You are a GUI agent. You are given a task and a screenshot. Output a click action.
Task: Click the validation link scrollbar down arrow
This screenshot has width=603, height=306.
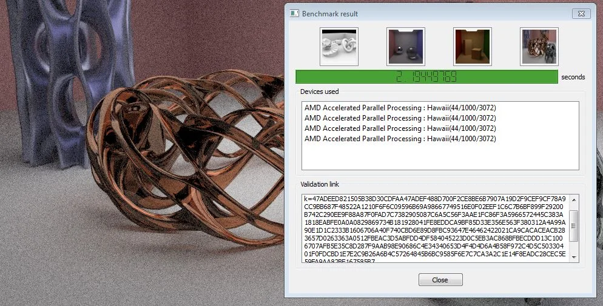pyautogui.click(x=574, y=258)
